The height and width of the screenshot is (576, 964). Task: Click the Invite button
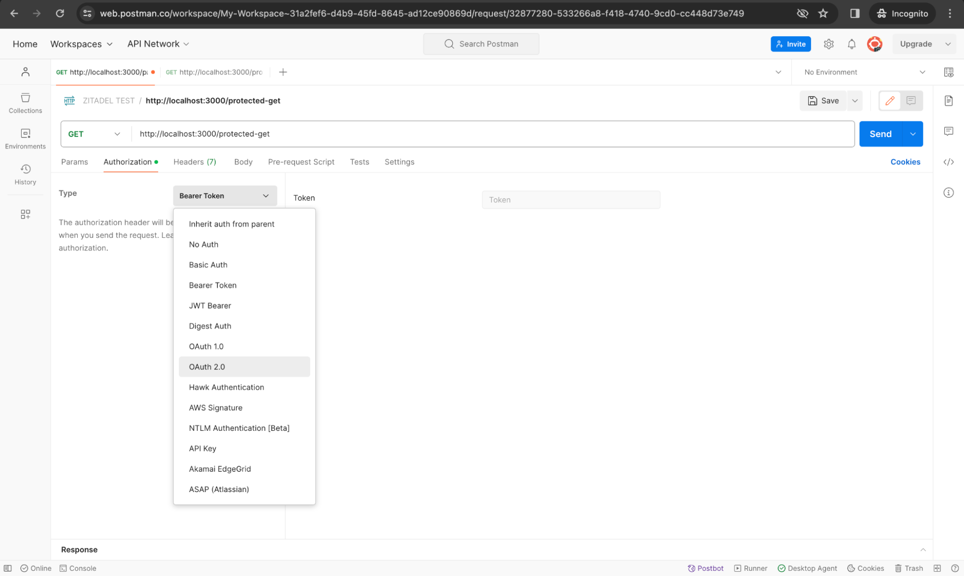tap(790, 44)
